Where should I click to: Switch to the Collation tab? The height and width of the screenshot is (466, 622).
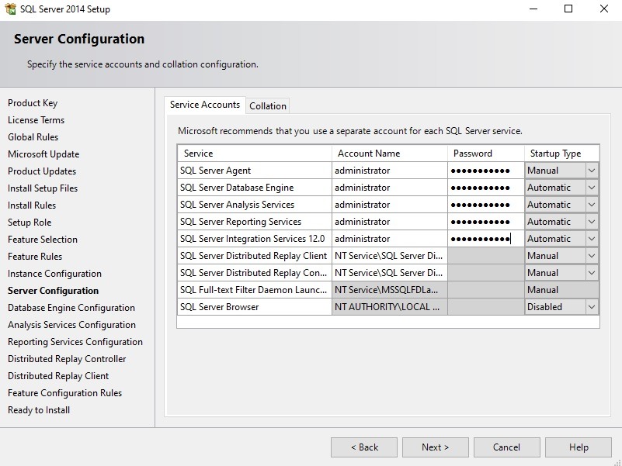click(268, 106)
